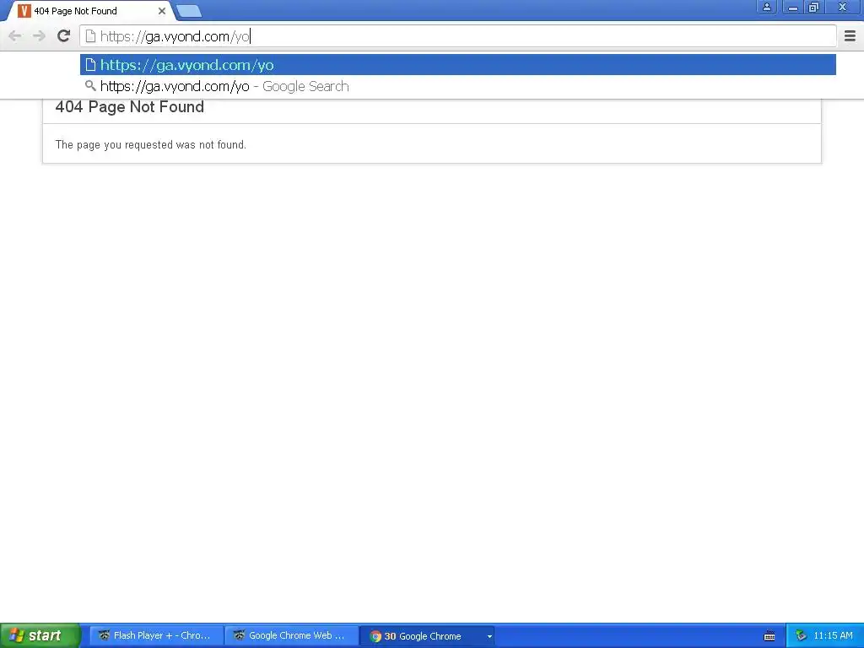Switch to Flash Player + taskbar window
The height and width of the screenshot is (648, 864).
[156, 636]
